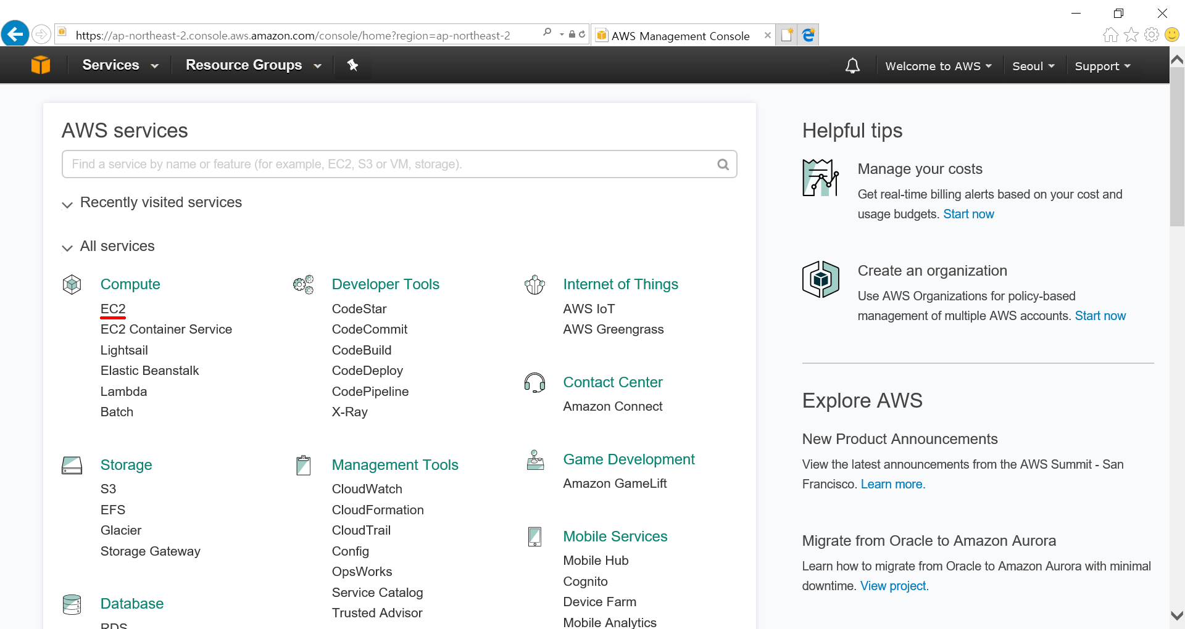Screen dimensions: 1185x629
Task: Open the notifications bell icon
Action: (852, 65)
